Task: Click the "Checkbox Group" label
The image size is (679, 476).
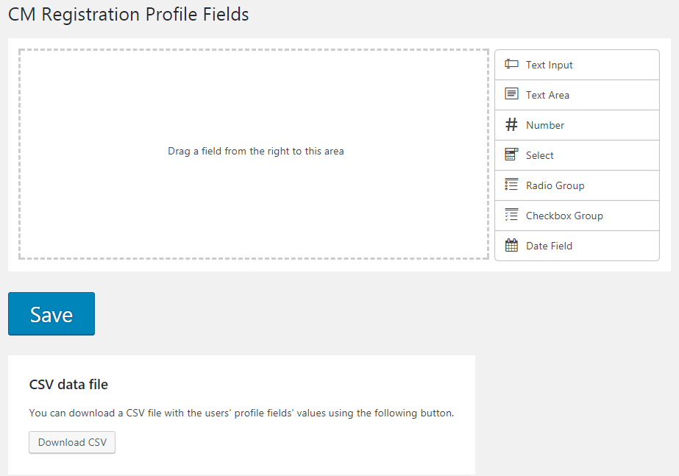Action: pos(564,216)
